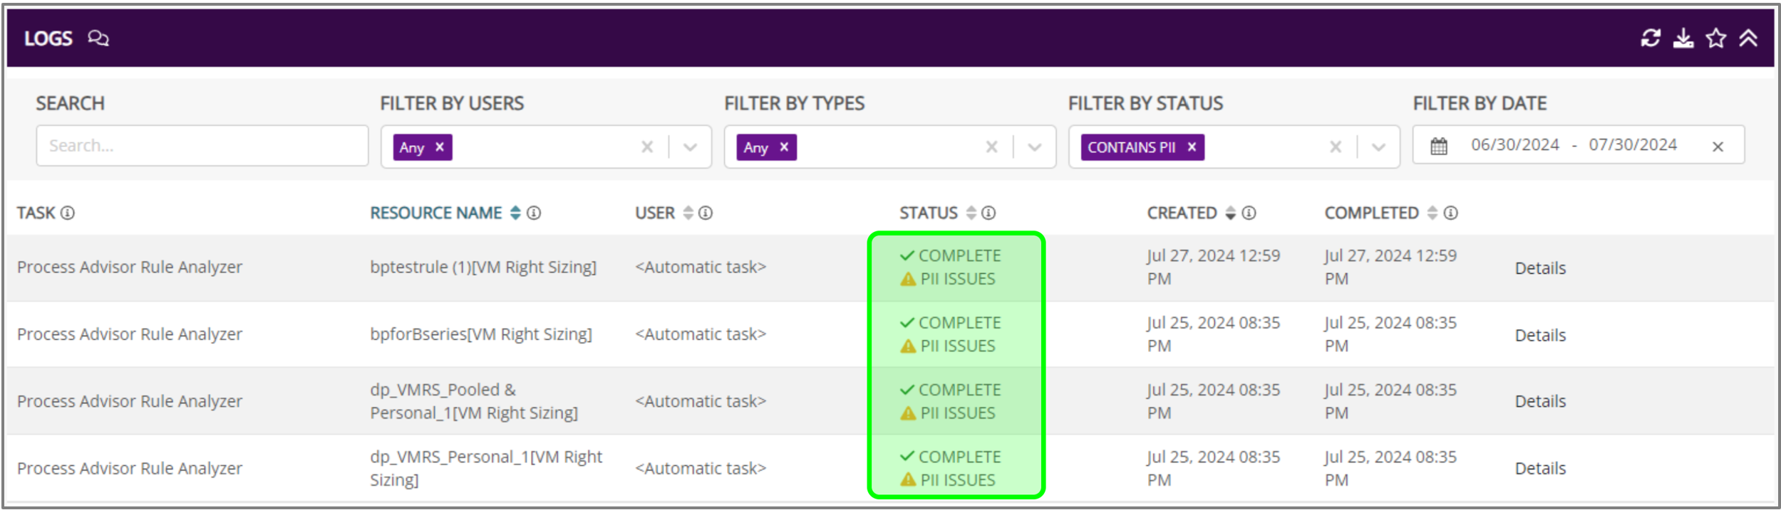Click the Search input field
Image resolution: width=1781 pixels, height=510 pixels.
(x=202, y=146)
